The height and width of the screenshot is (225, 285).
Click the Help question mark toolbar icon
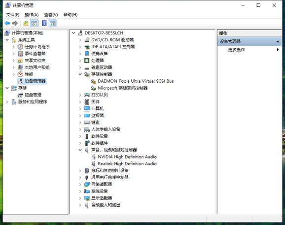tap(44, 23)
